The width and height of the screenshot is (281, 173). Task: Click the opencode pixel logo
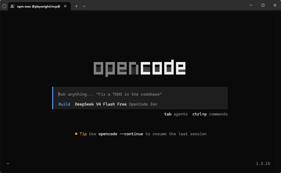[x=140, y=68]
